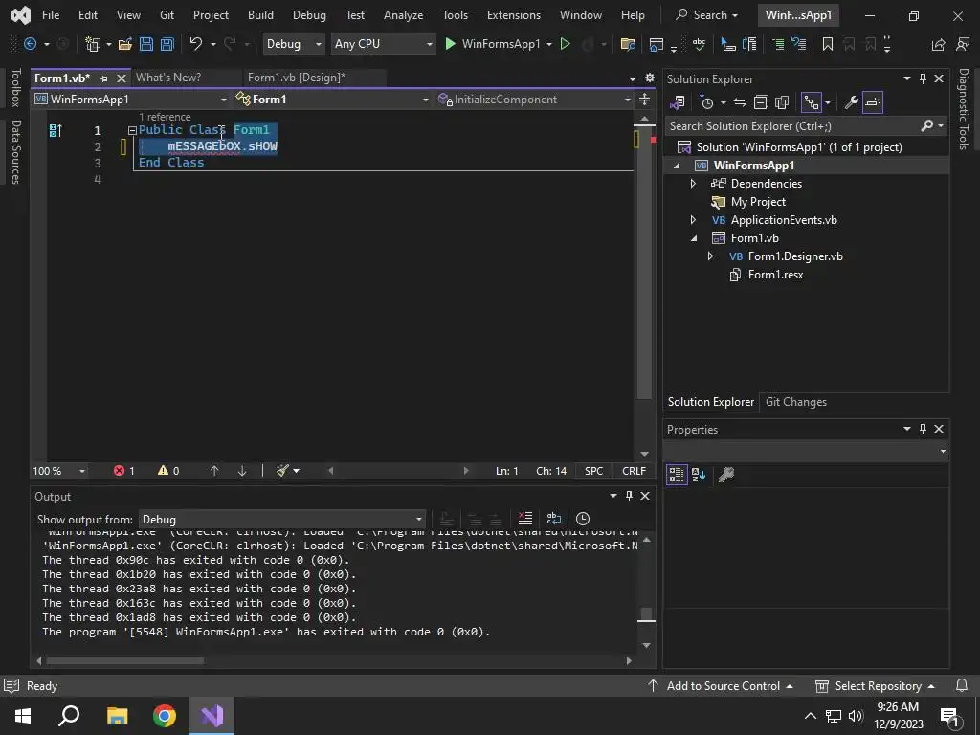980x735 pixels.
Task: Click Start Without Debugging outline play icon
Action: [565, 44]
